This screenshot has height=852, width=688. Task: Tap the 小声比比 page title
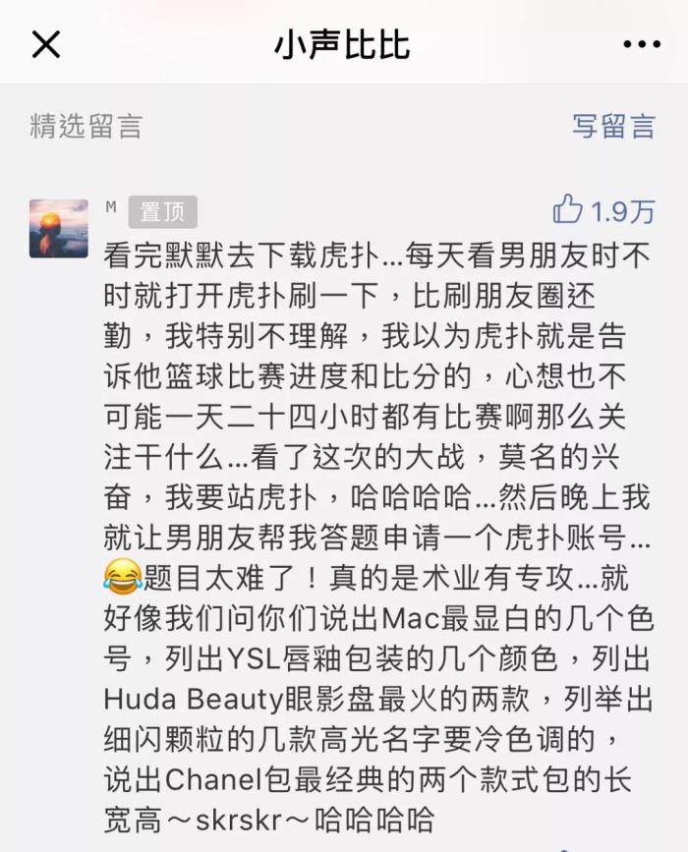[342, 44]
